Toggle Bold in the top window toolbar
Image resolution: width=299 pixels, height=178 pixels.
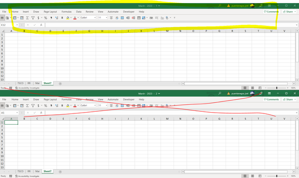coord(62,18)
